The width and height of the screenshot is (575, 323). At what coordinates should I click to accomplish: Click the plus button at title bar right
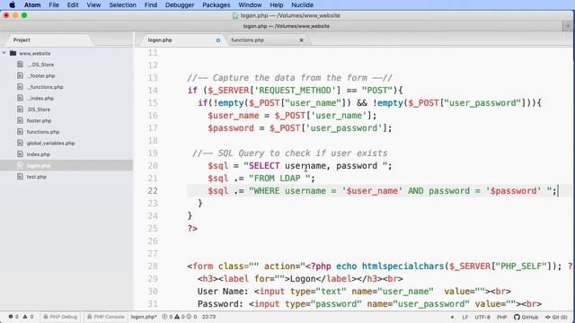tap(568, 26)
